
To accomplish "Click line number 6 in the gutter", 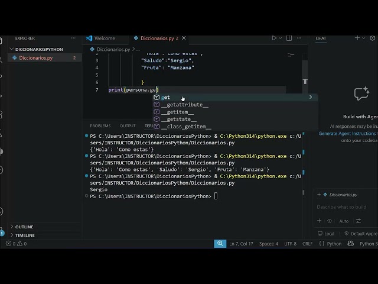I will click(97, 82).
